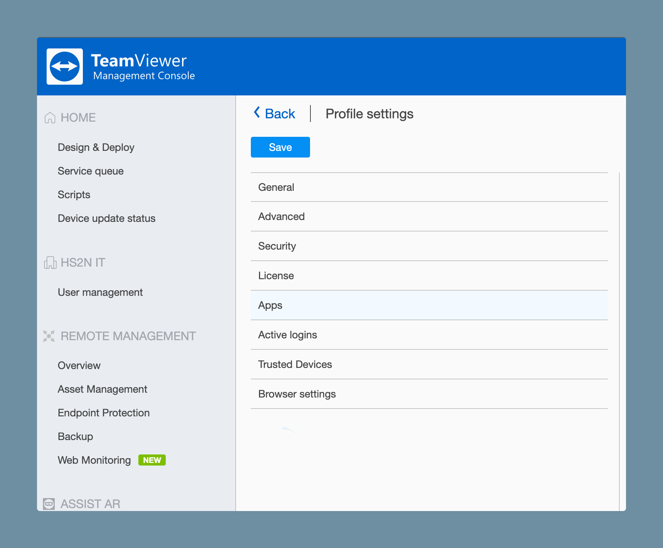This screenshot has height=548, width=663.
Task: Open the License section
Action: pos(429,276)
